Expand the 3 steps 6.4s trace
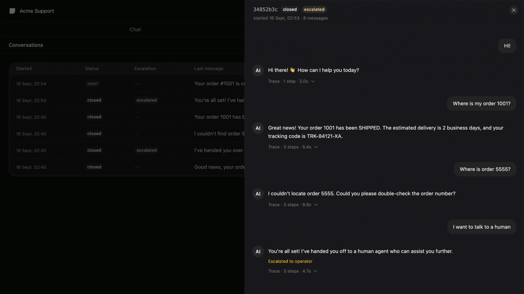This screenshot has height=294, width=524. pyautogui.click(x=293, y=147)
